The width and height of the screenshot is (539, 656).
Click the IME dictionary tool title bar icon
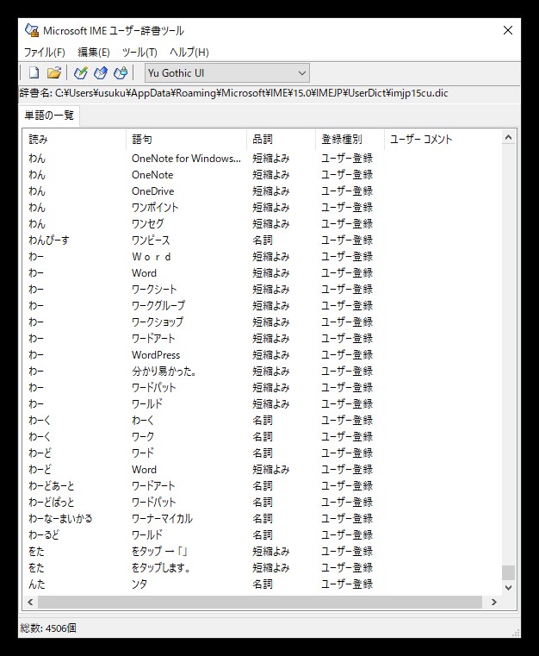[32, 30]
